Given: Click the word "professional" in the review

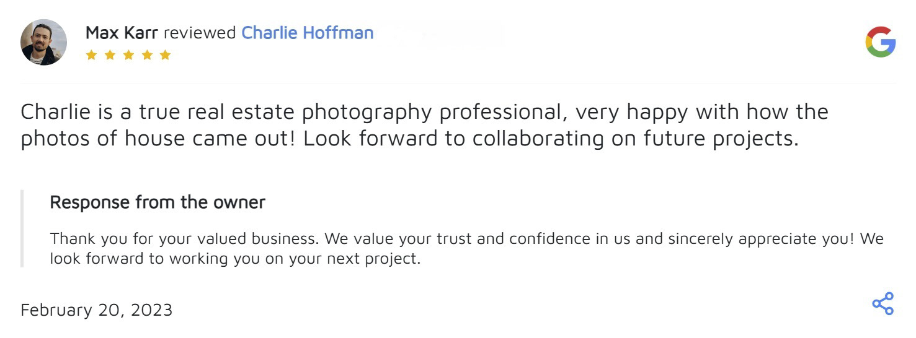Looking at the screenshot, I should pos(496,112).
